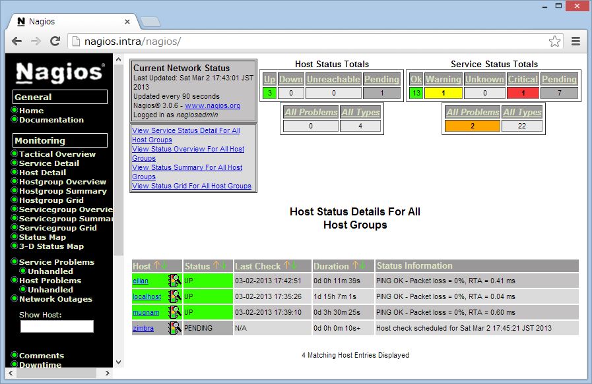Click the Show Host search field
Viewport: 592px width, 384px height.
point(57,326)
